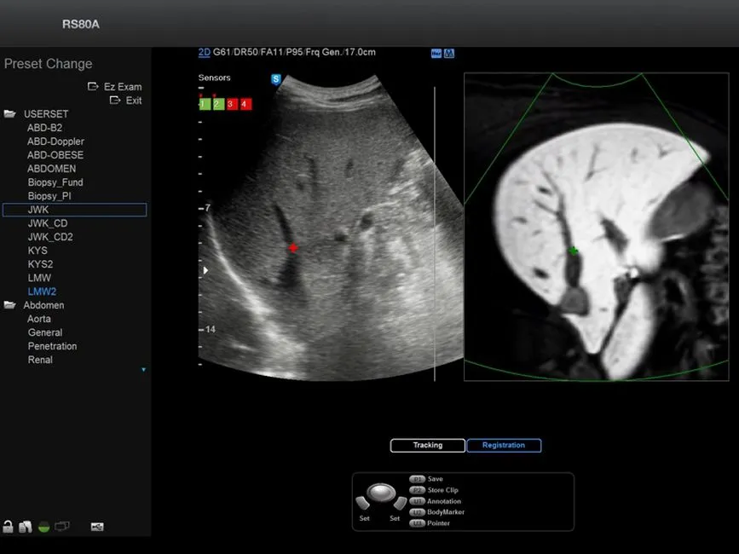This screenshot has width=739, height=554.
Task: Click the lock icon in status bar
Action: pos(9,528)
